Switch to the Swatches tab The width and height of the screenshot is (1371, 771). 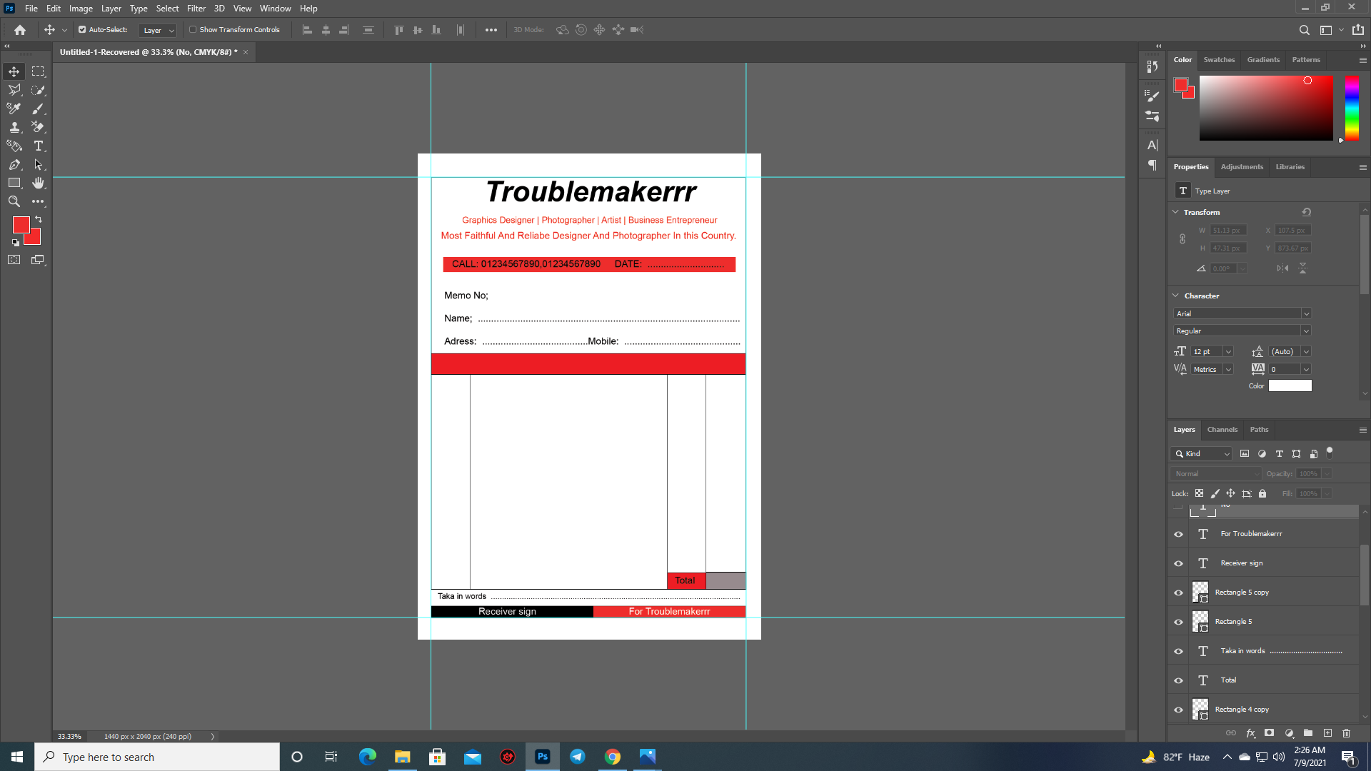(1220, 59)
